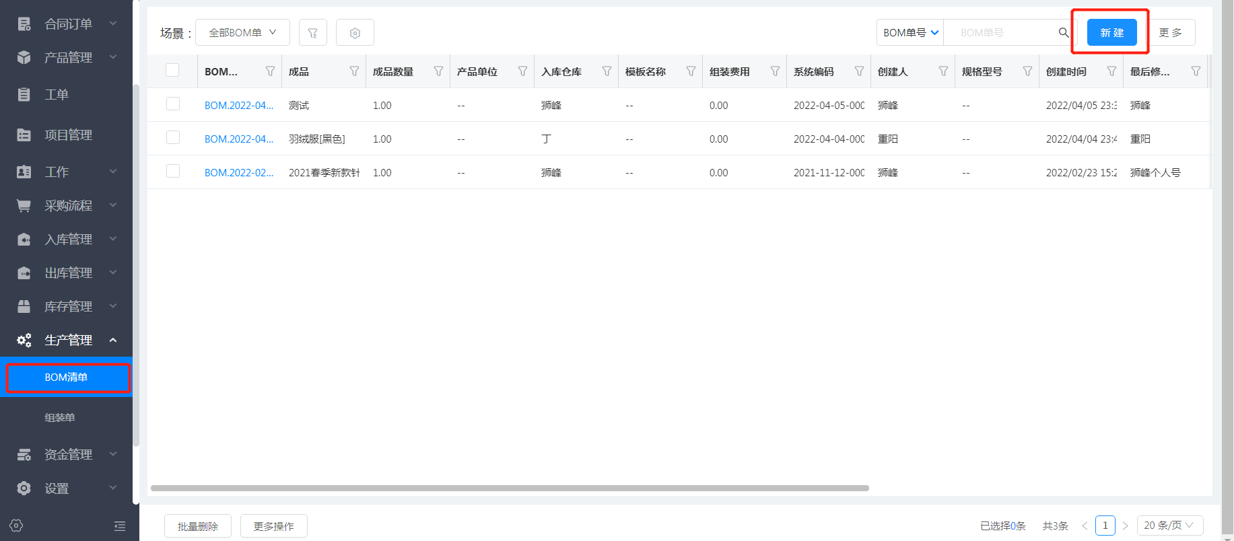Collapse the sidebar with the menu fold icon

point(120,526)
